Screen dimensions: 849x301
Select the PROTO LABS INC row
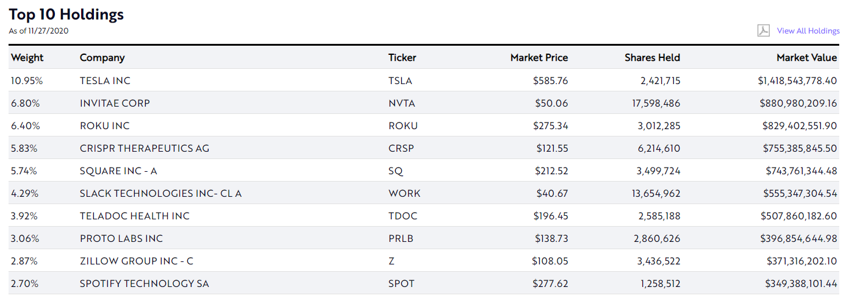[x=121, y=238]
